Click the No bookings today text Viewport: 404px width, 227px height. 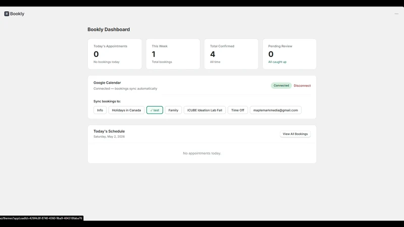click(x=107, y=62)
